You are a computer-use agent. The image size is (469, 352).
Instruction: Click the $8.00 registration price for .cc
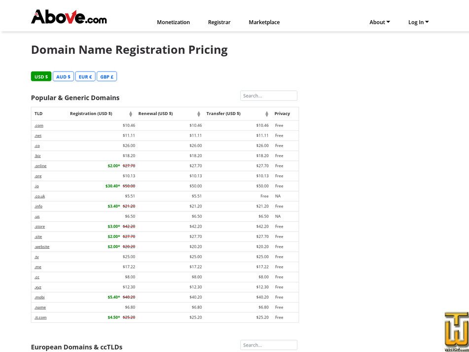click(130, 277)
